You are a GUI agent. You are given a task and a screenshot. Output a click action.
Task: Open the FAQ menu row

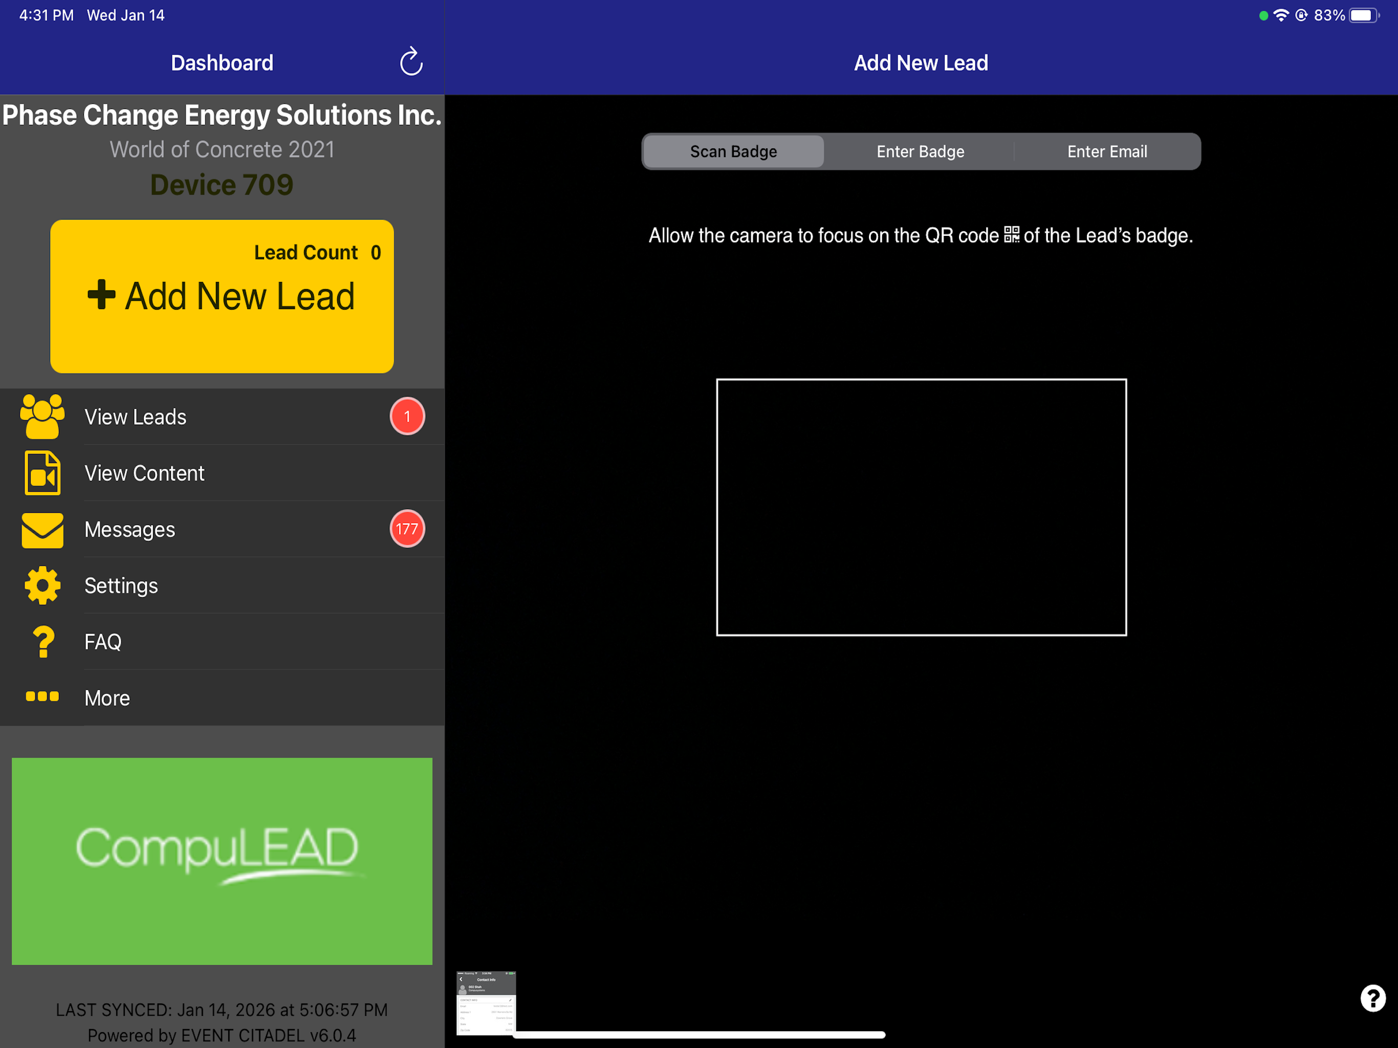[x=222, y=642]
